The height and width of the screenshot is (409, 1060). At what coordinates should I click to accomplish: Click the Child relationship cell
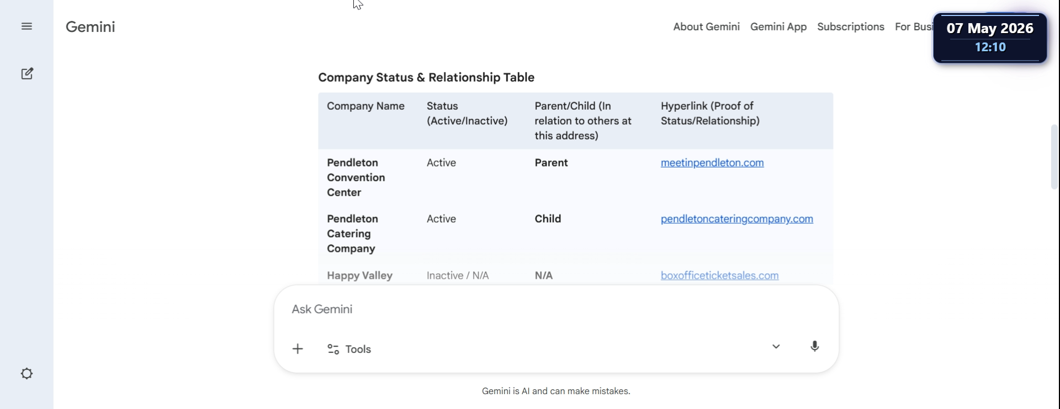click(548, 219)
